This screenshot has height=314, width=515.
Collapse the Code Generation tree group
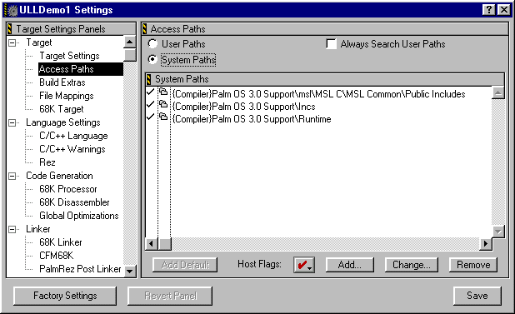coord(12,177)
